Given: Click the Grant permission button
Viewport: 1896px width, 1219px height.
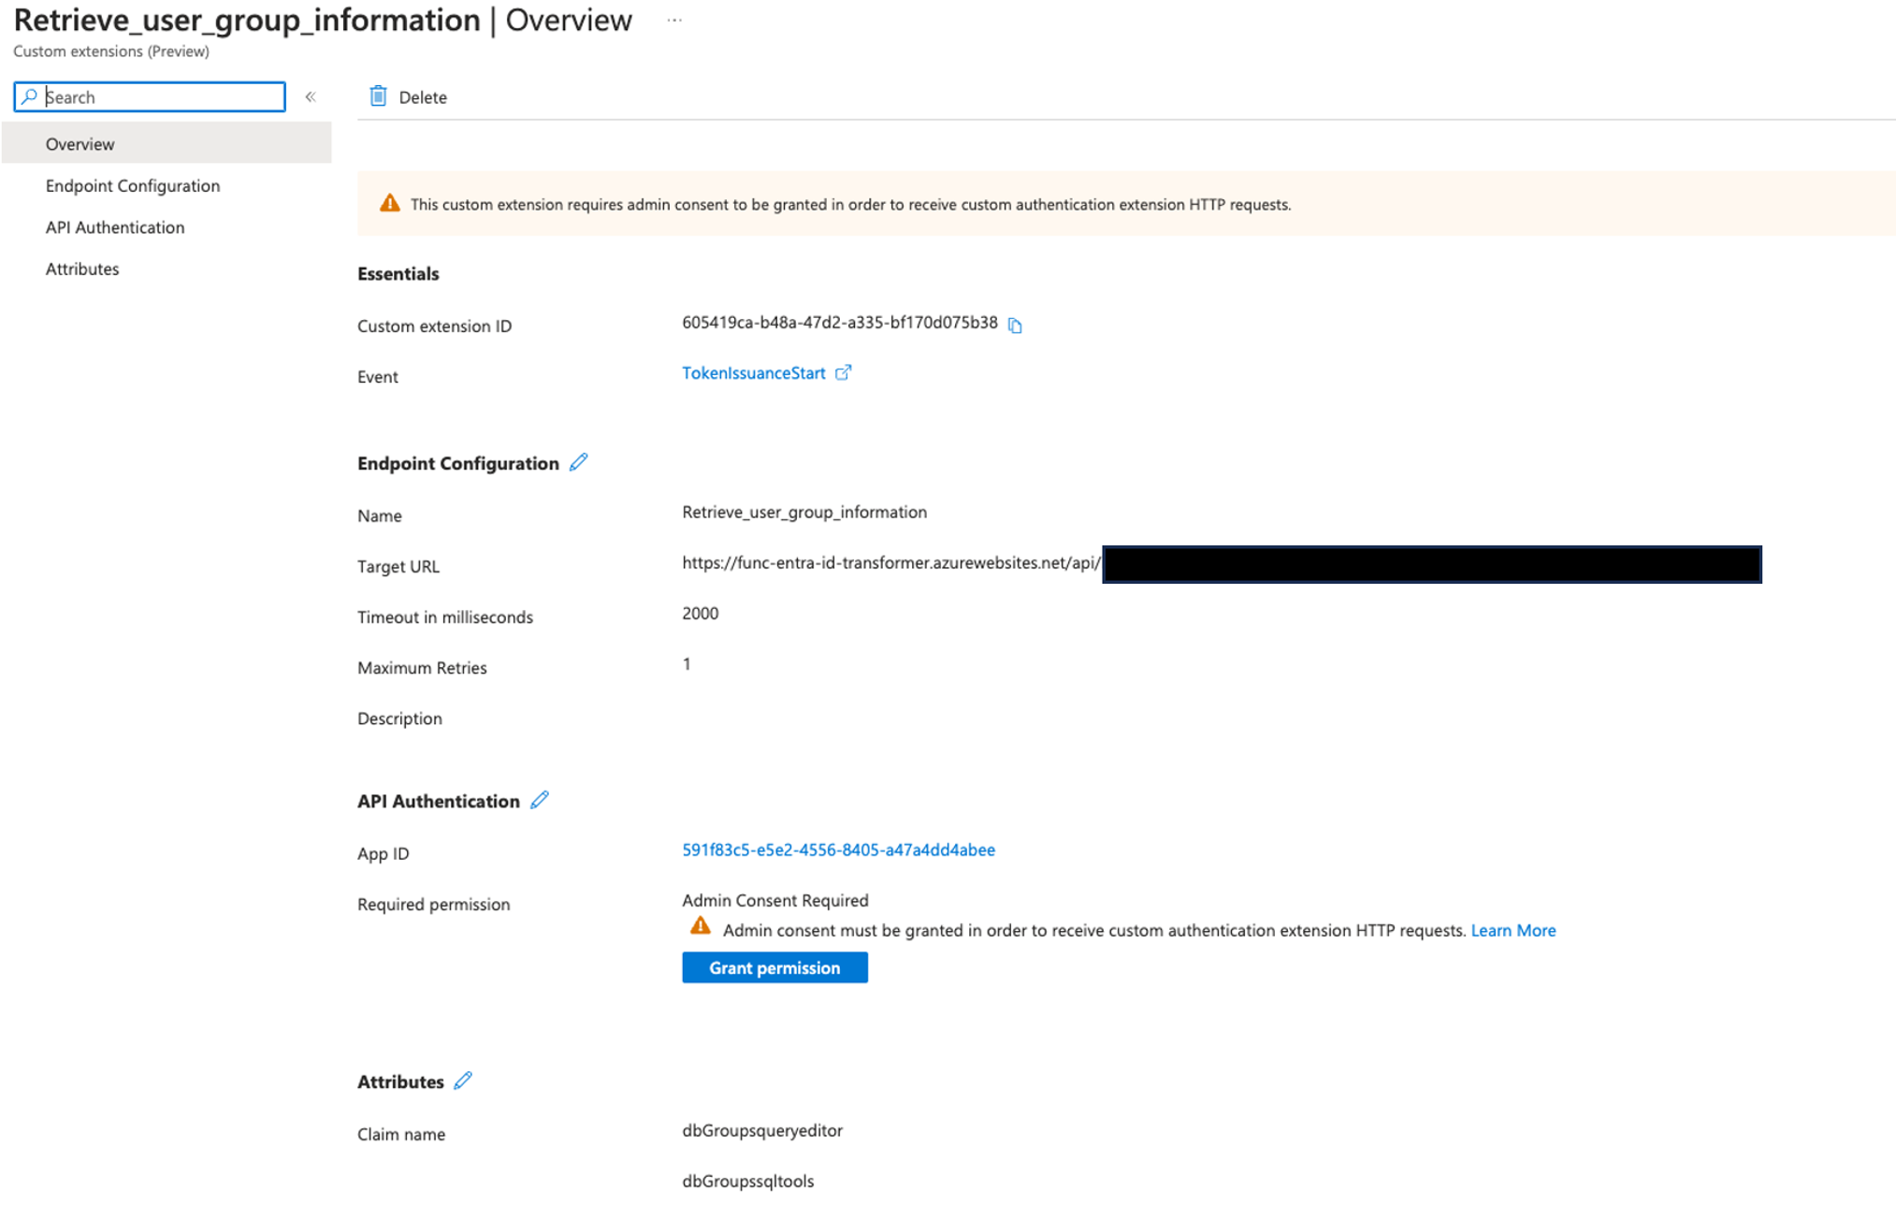Looking at the screenshot, I should click(x=774, y=967).
